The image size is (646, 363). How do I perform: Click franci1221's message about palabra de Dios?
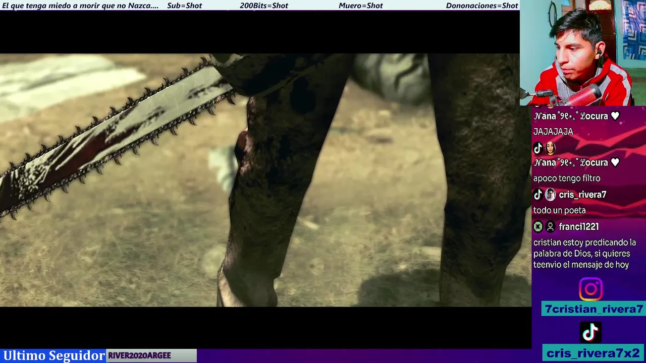[x=584, y=254]
